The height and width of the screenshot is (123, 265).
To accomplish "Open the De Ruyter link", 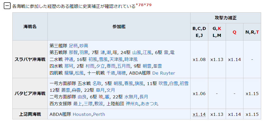I will (x=164, y=73).
